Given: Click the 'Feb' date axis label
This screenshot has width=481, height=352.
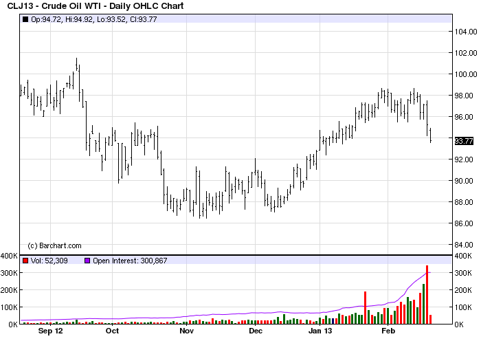Looking at the screenshot, I should pyautogui.click(x=388, y=331).
